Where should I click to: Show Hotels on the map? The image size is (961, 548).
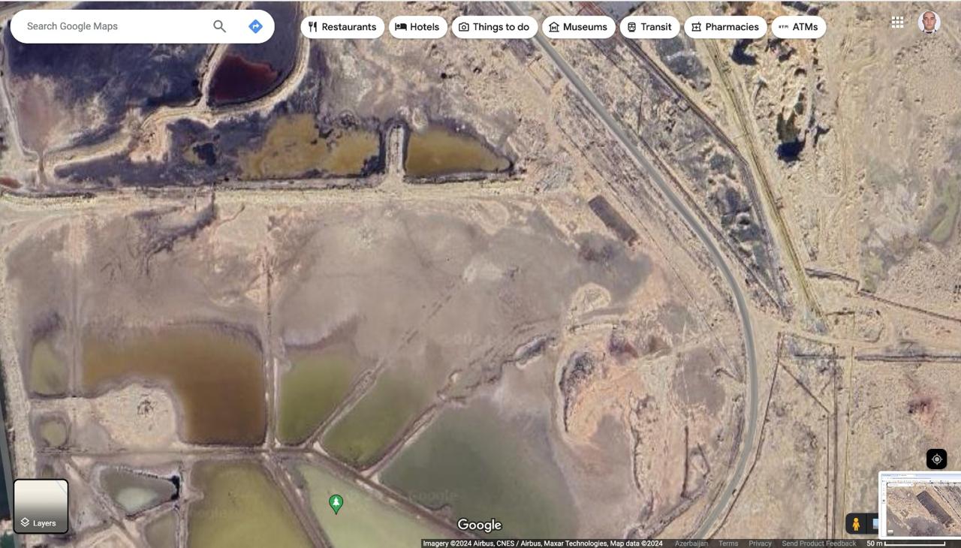point(417,27)
